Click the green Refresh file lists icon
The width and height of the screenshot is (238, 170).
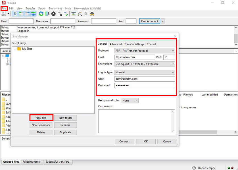41,14
